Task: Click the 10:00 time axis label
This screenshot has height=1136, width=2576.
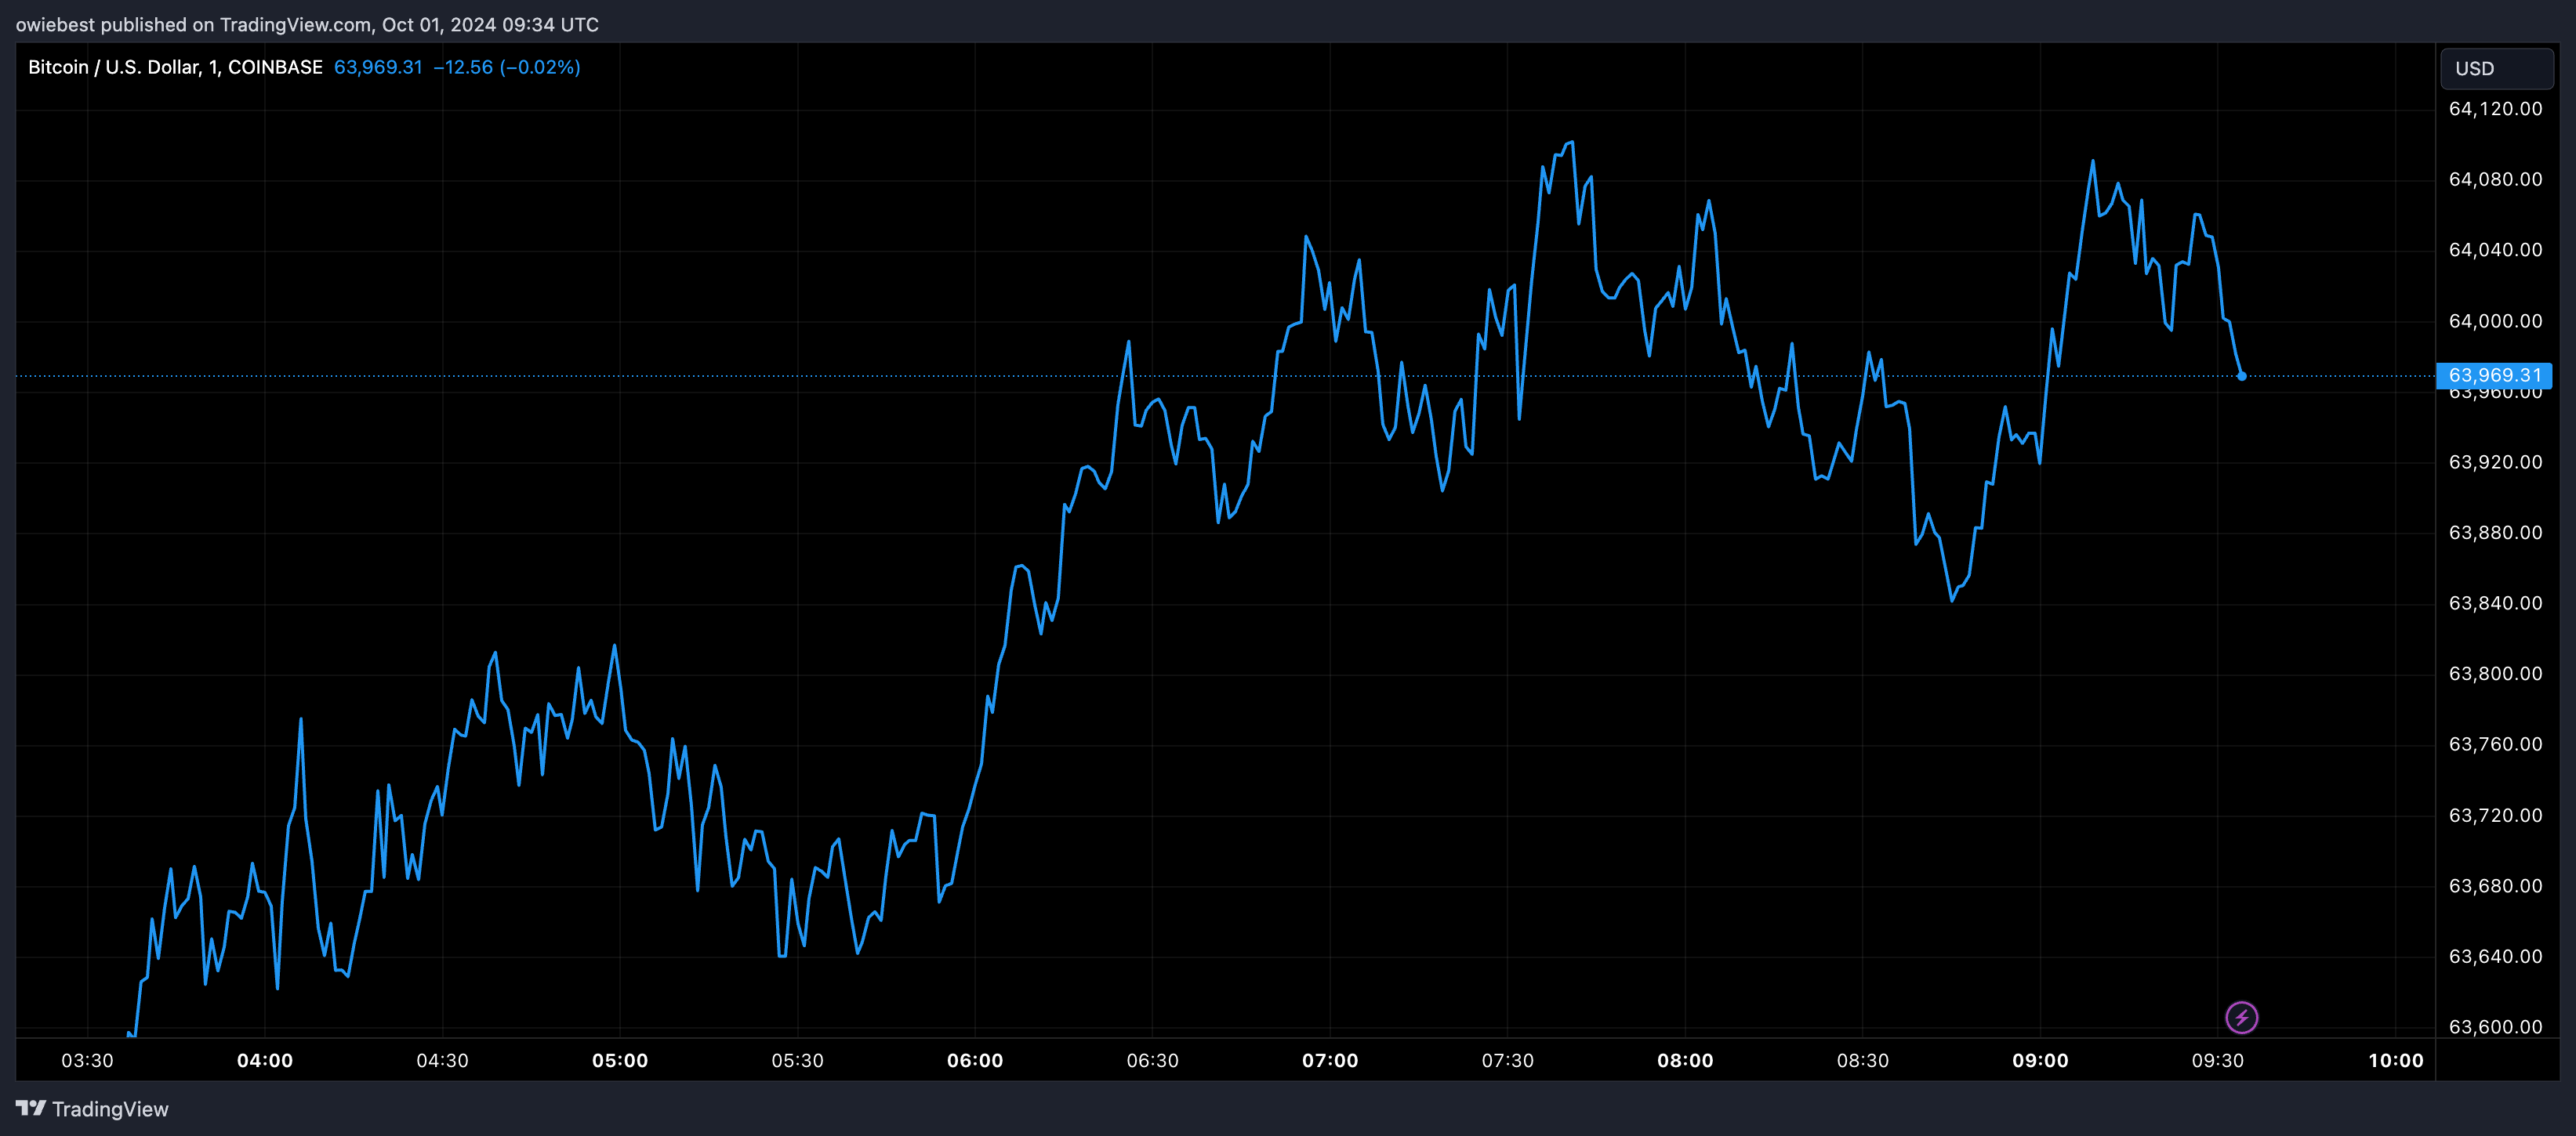Action: 2396,1061
